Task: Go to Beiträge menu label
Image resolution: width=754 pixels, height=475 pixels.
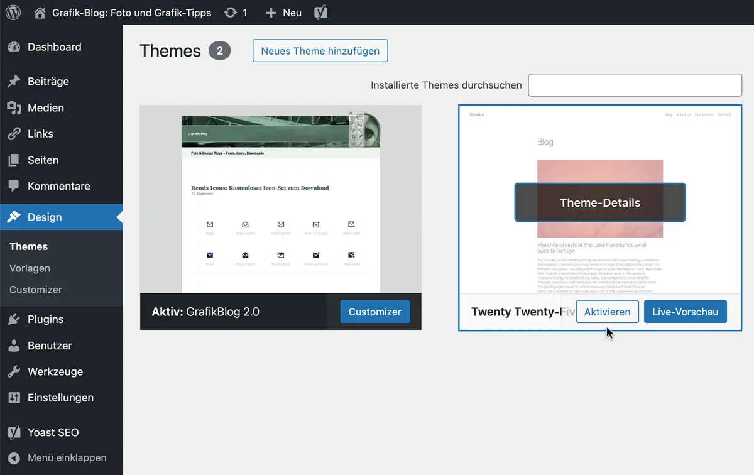Action: coord(48,82)
